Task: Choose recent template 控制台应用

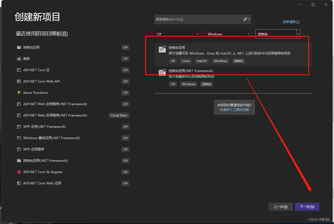Action: tap(73, 47)
